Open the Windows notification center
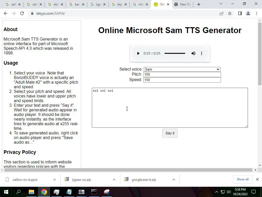 point(254,192)
